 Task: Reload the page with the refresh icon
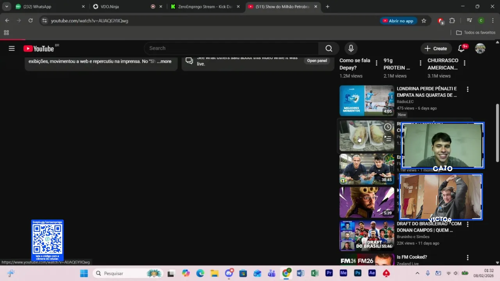[x=30, y=21]
